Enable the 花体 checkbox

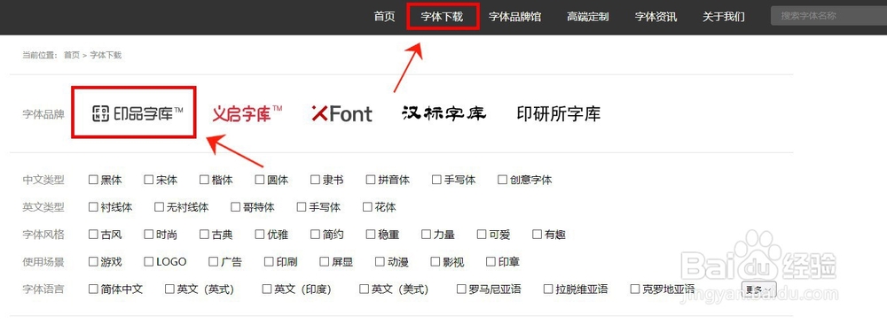pos(367,207)
